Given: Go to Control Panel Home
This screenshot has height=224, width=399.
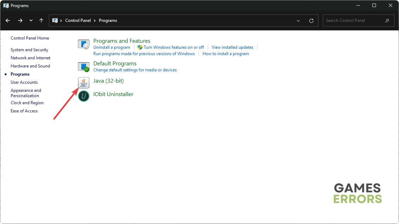Looking at the screenshot, I should click(30, 38).
